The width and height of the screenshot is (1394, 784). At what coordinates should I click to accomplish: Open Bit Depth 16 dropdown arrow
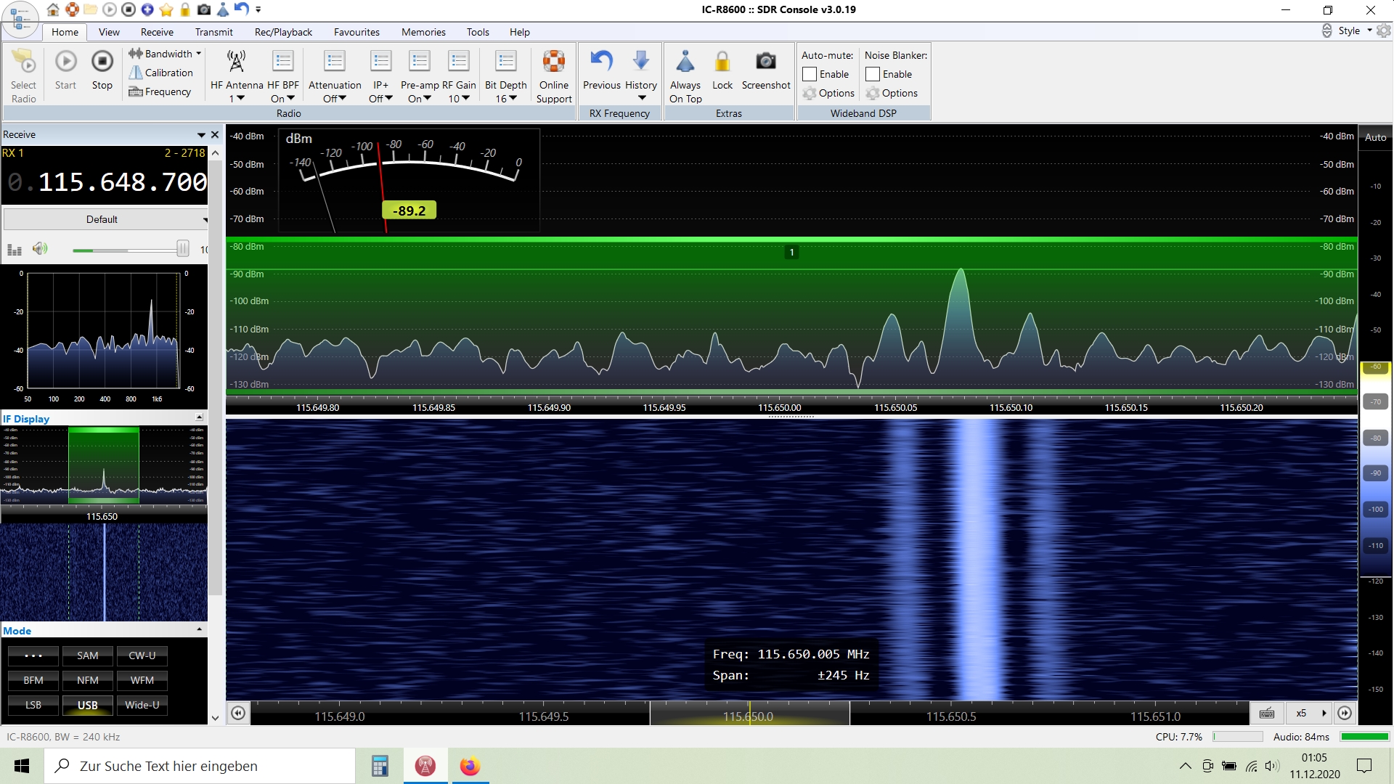pos(513,98)
